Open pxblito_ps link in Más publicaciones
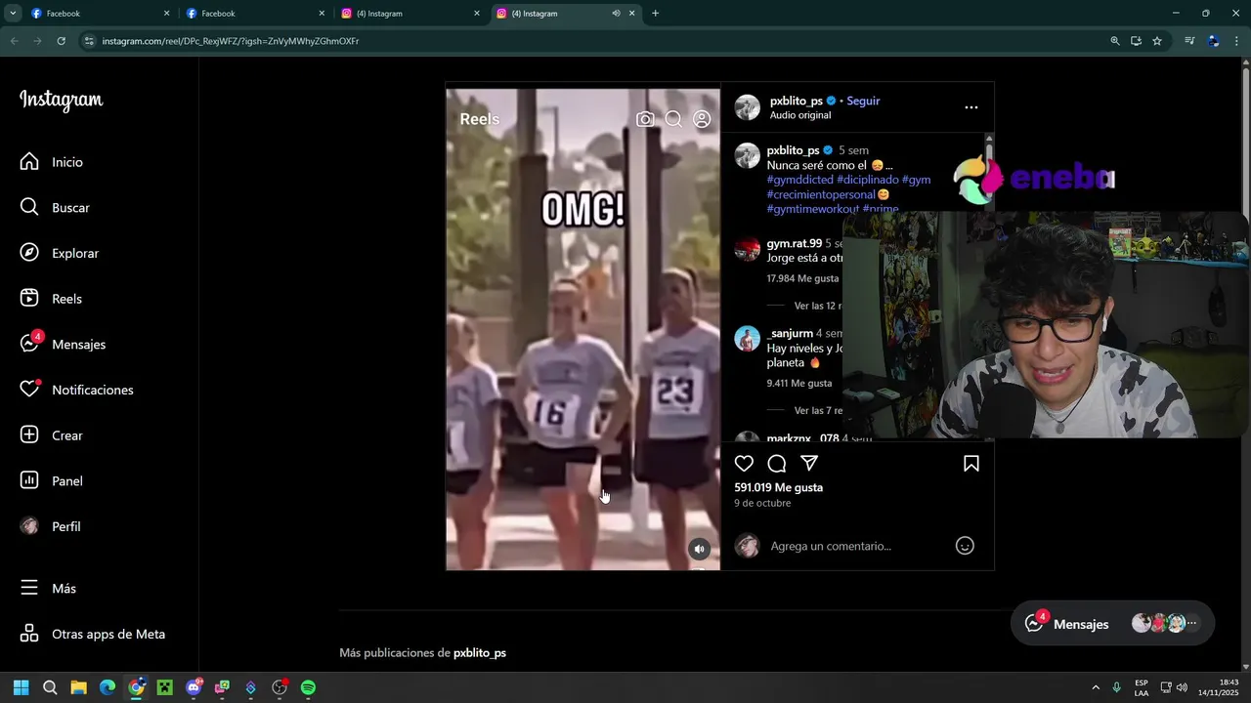The width and height of the screenshot is (1251, 703). [480, 652]
